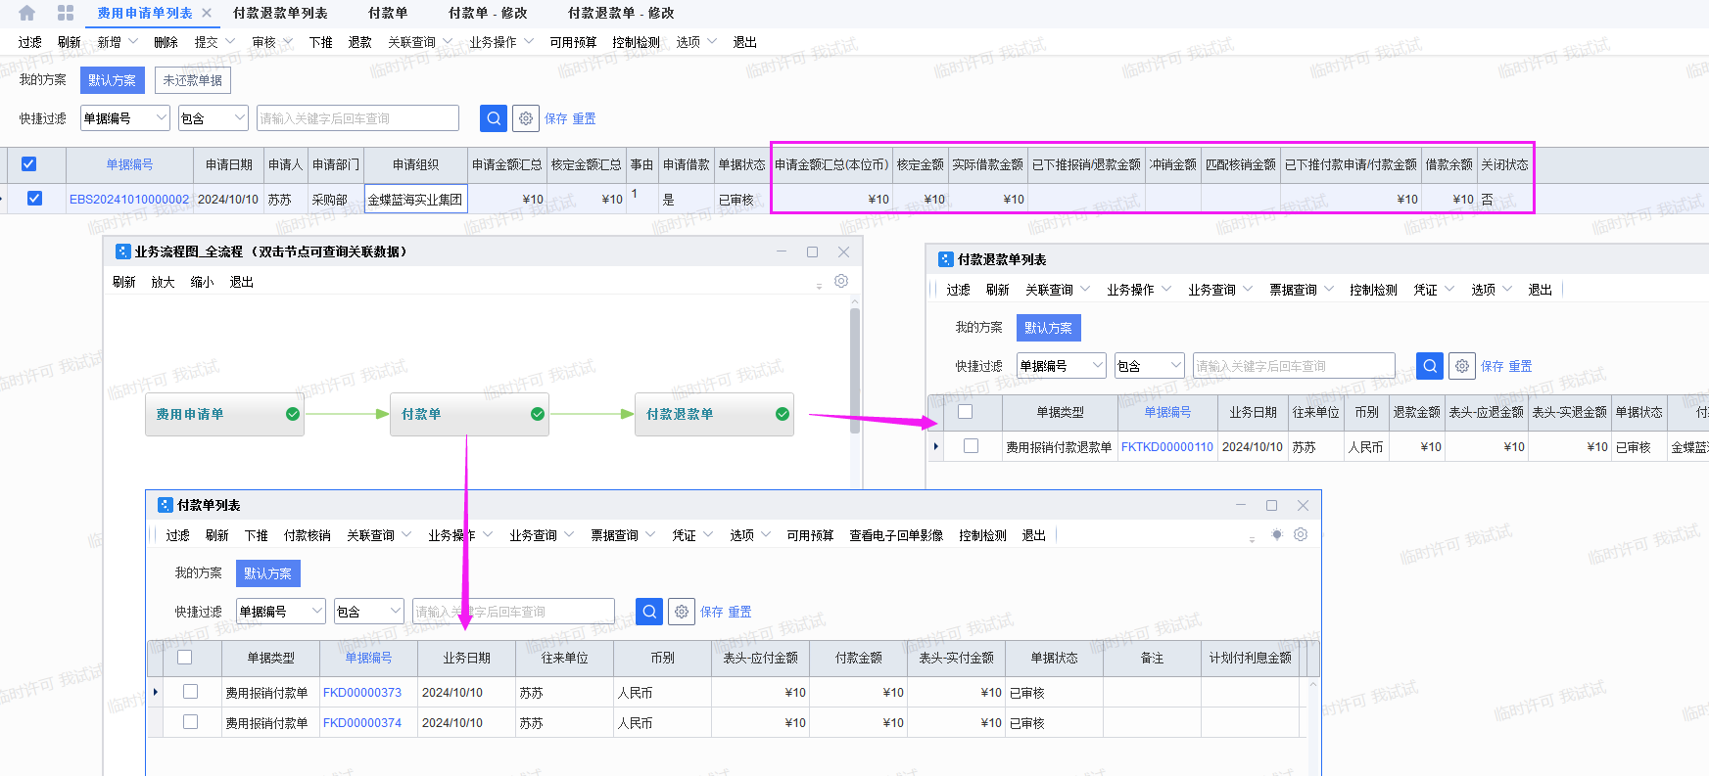This screenshot has width=1709, height=776.
Task: Maximize the 付款单列表 window
Action: (x=1271, y=505)
